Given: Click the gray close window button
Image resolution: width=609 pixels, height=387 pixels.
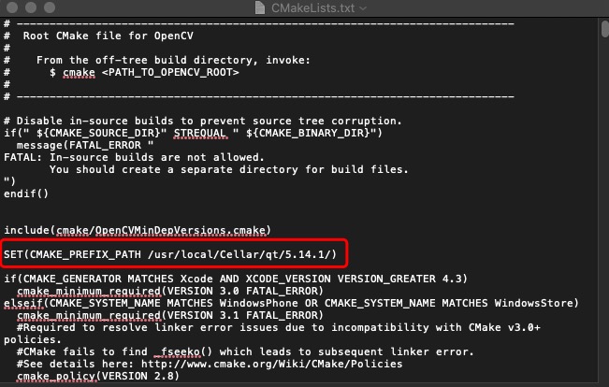Looking at the screenshot, I should [x=12, y=7].
